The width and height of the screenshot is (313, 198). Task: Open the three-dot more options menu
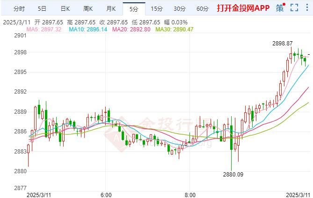click(307, 7)
